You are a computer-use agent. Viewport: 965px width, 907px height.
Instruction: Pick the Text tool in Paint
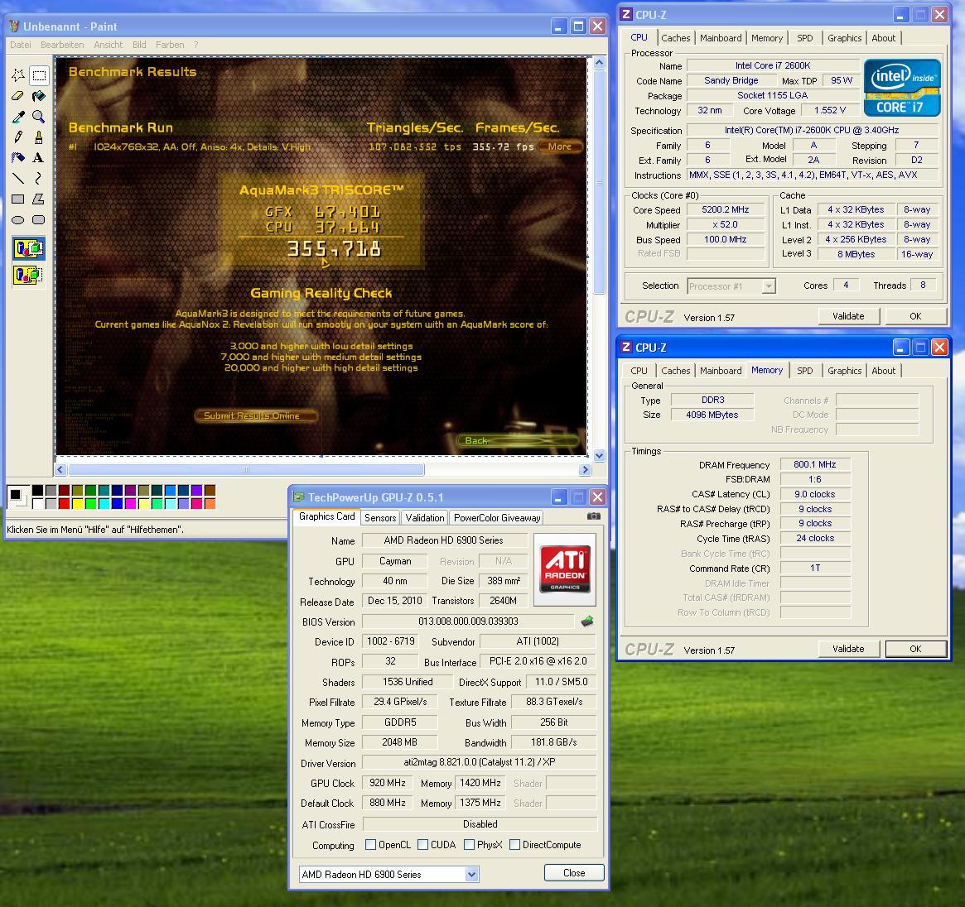(x=39, y=157)
